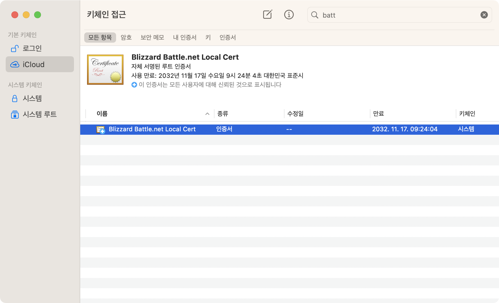Click the trusted-for-all-users status message

click(210, 85)
